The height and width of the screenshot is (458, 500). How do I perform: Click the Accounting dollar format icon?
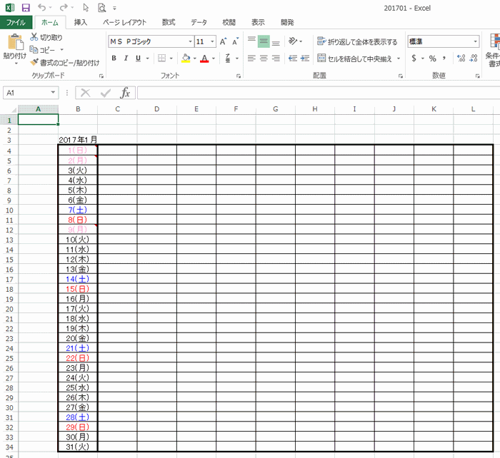point(414,58)
